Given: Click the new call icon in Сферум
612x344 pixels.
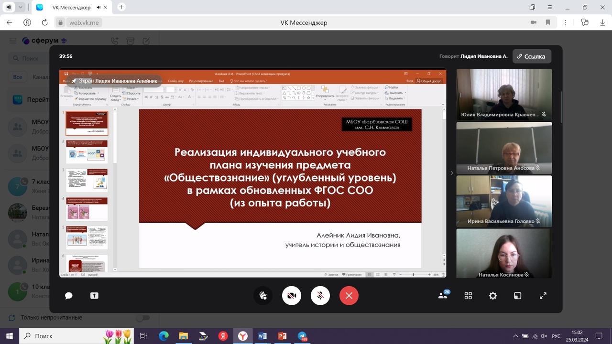Looking at the screenshot, I should (114, 41).
